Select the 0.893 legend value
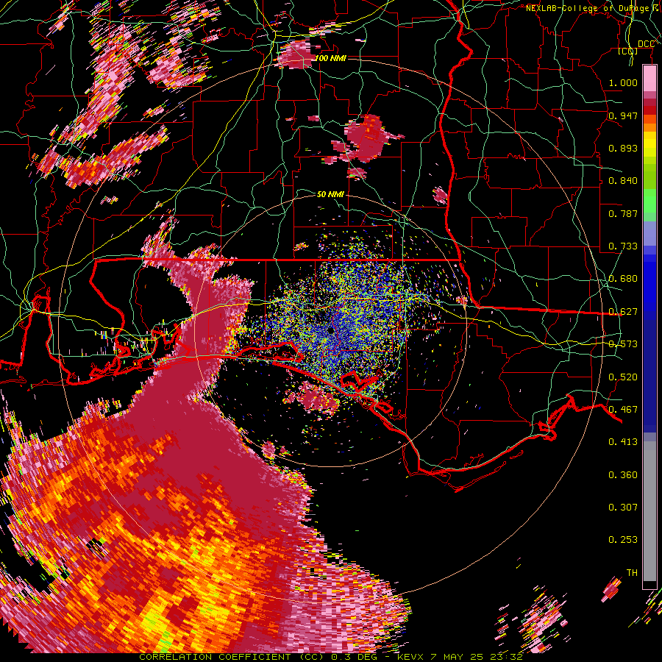Viewport: 662px width, 662px height. (623, 148)
